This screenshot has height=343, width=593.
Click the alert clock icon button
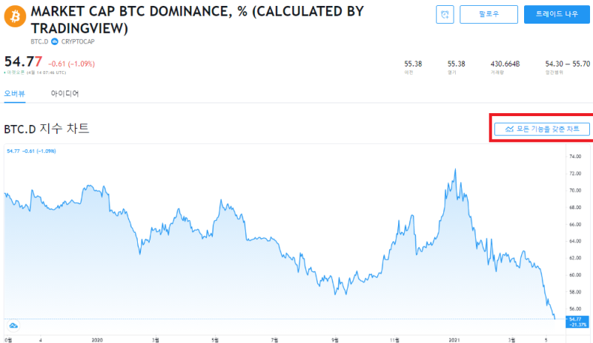445,15
